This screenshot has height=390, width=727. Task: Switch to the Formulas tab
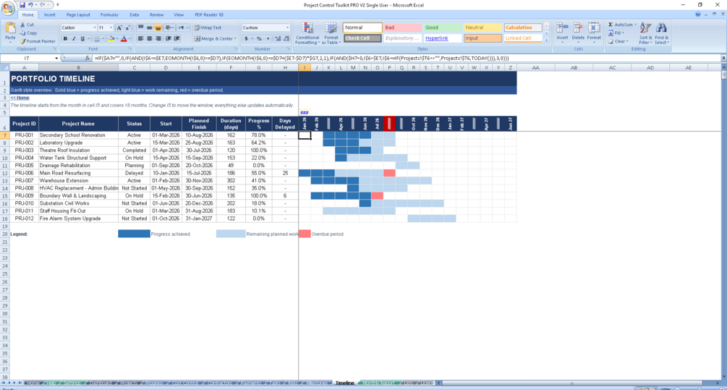(109, 15)
